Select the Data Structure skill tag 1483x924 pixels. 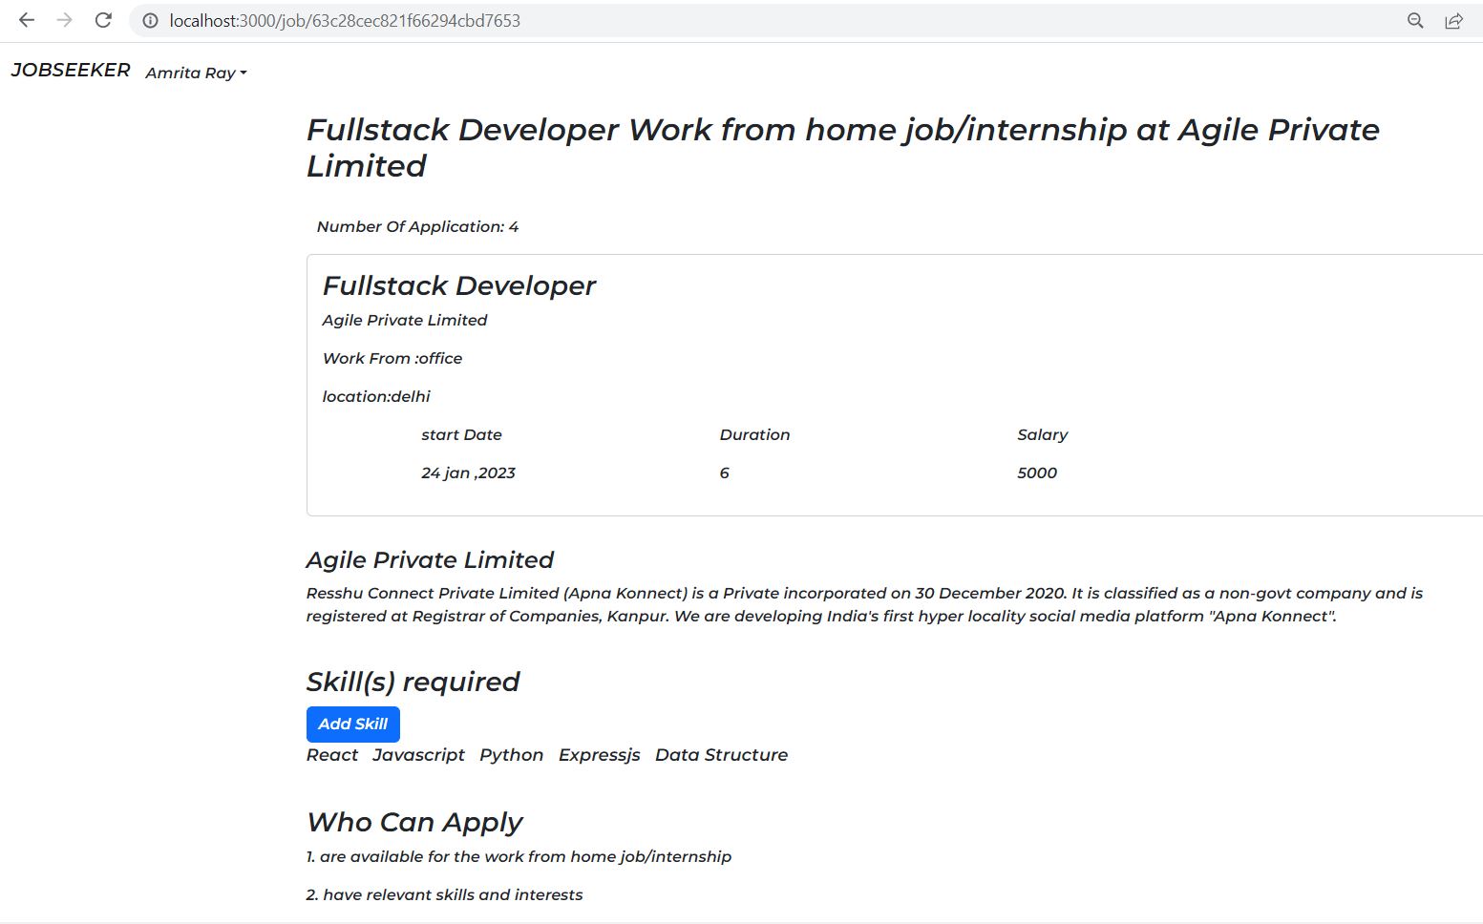(721, 754)
